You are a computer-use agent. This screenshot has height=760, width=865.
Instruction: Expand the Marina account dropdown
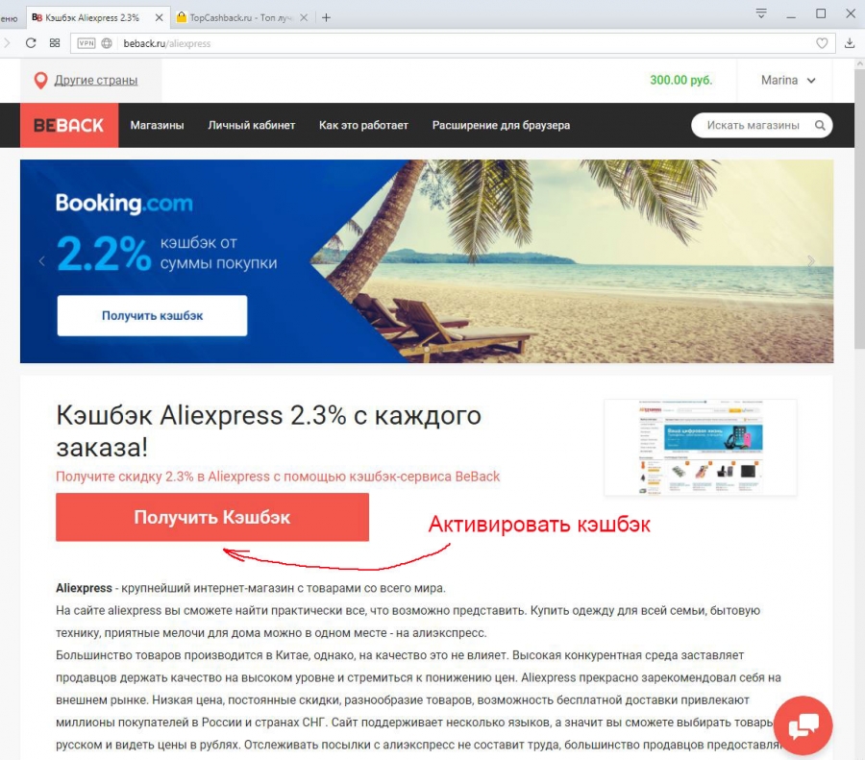(788, 81)
